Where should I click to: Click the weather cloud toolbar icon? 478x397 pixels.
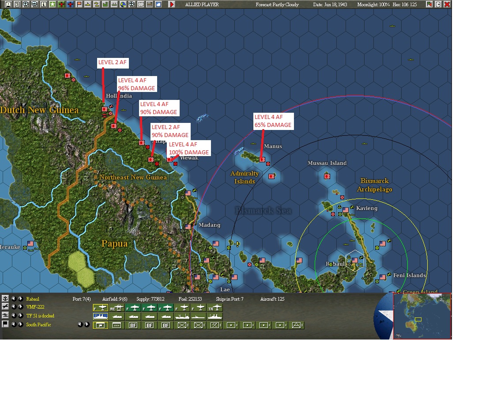coord(158,4)
